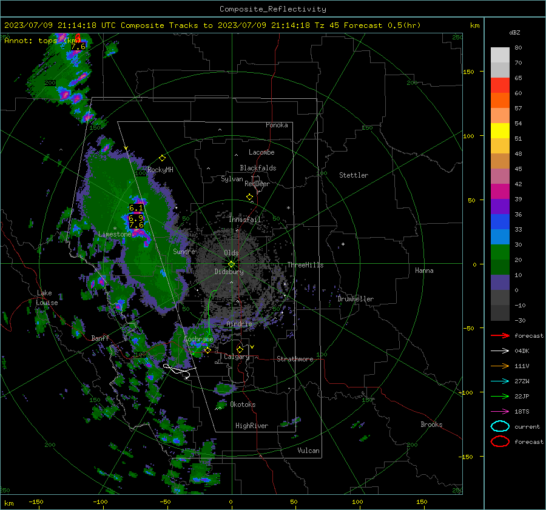The width and height of the screenshot is (546, 510).
Task: Click the RockyMH label
Action: [x=160, y=170]
